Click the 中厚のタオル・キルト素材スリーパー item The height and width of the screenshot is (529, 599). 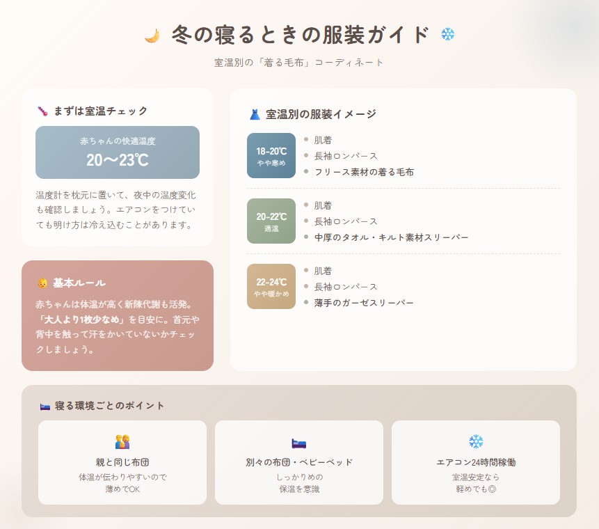tap(391, 237)
